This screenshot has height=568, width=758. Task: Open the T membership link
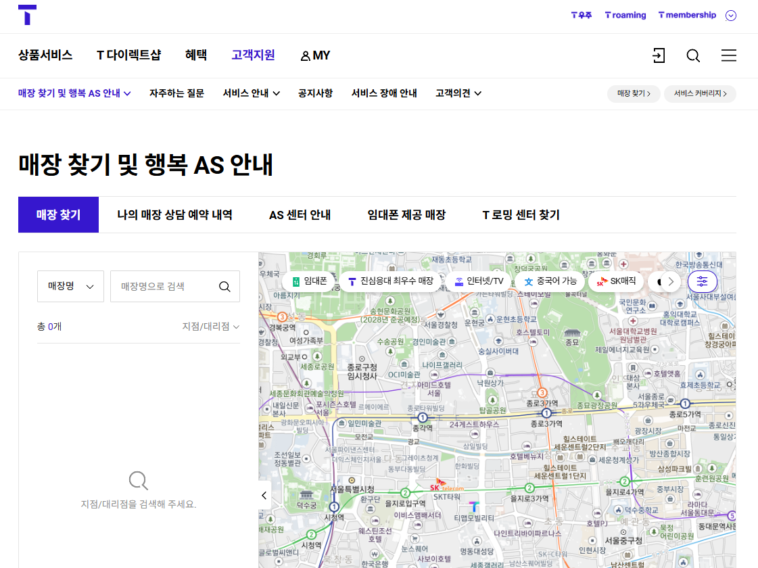pyautogui.click(x=687, y=16)
